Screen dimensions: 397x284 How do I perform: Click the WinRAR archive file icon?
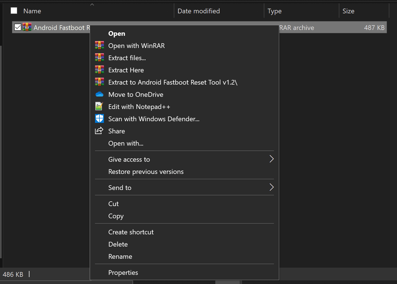[x=27, y=27]
